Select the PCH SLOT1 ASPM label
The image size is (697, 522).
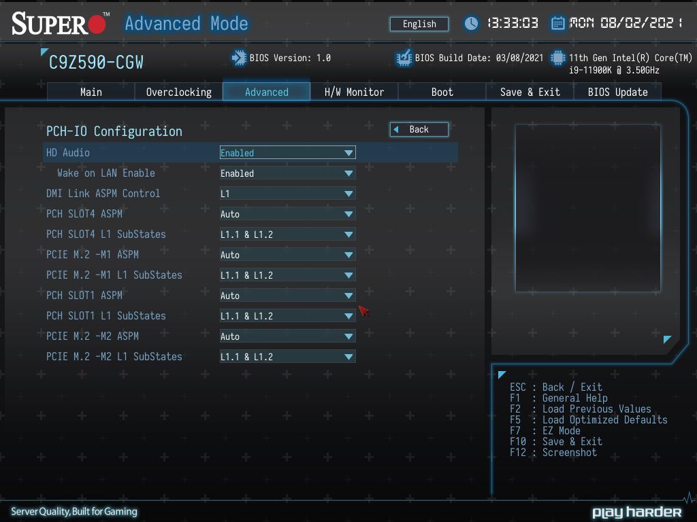point(84,296)
